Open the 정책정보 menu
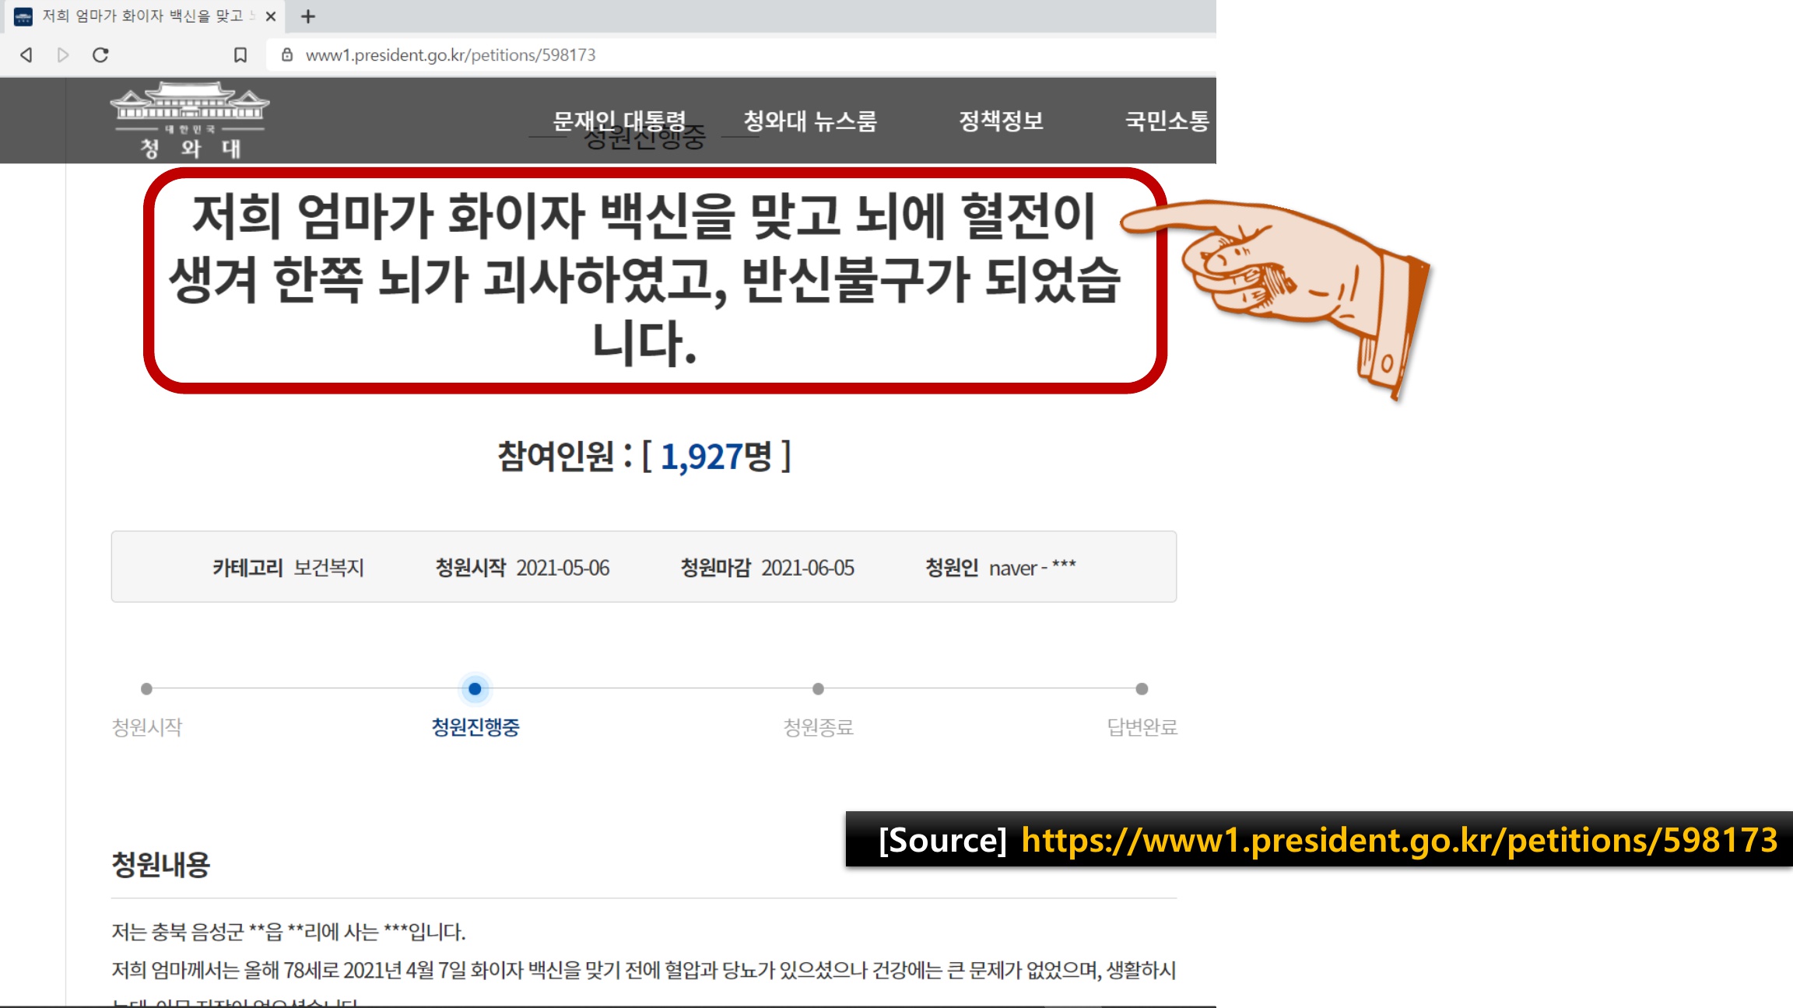 pyautogui.click(x=1001, y=121)
